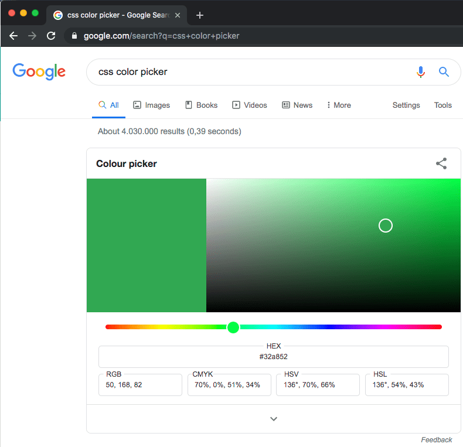Viewport: 463px width, 447px height.
Task: Expand the colour picker with chevron
Action: [273, 419]
